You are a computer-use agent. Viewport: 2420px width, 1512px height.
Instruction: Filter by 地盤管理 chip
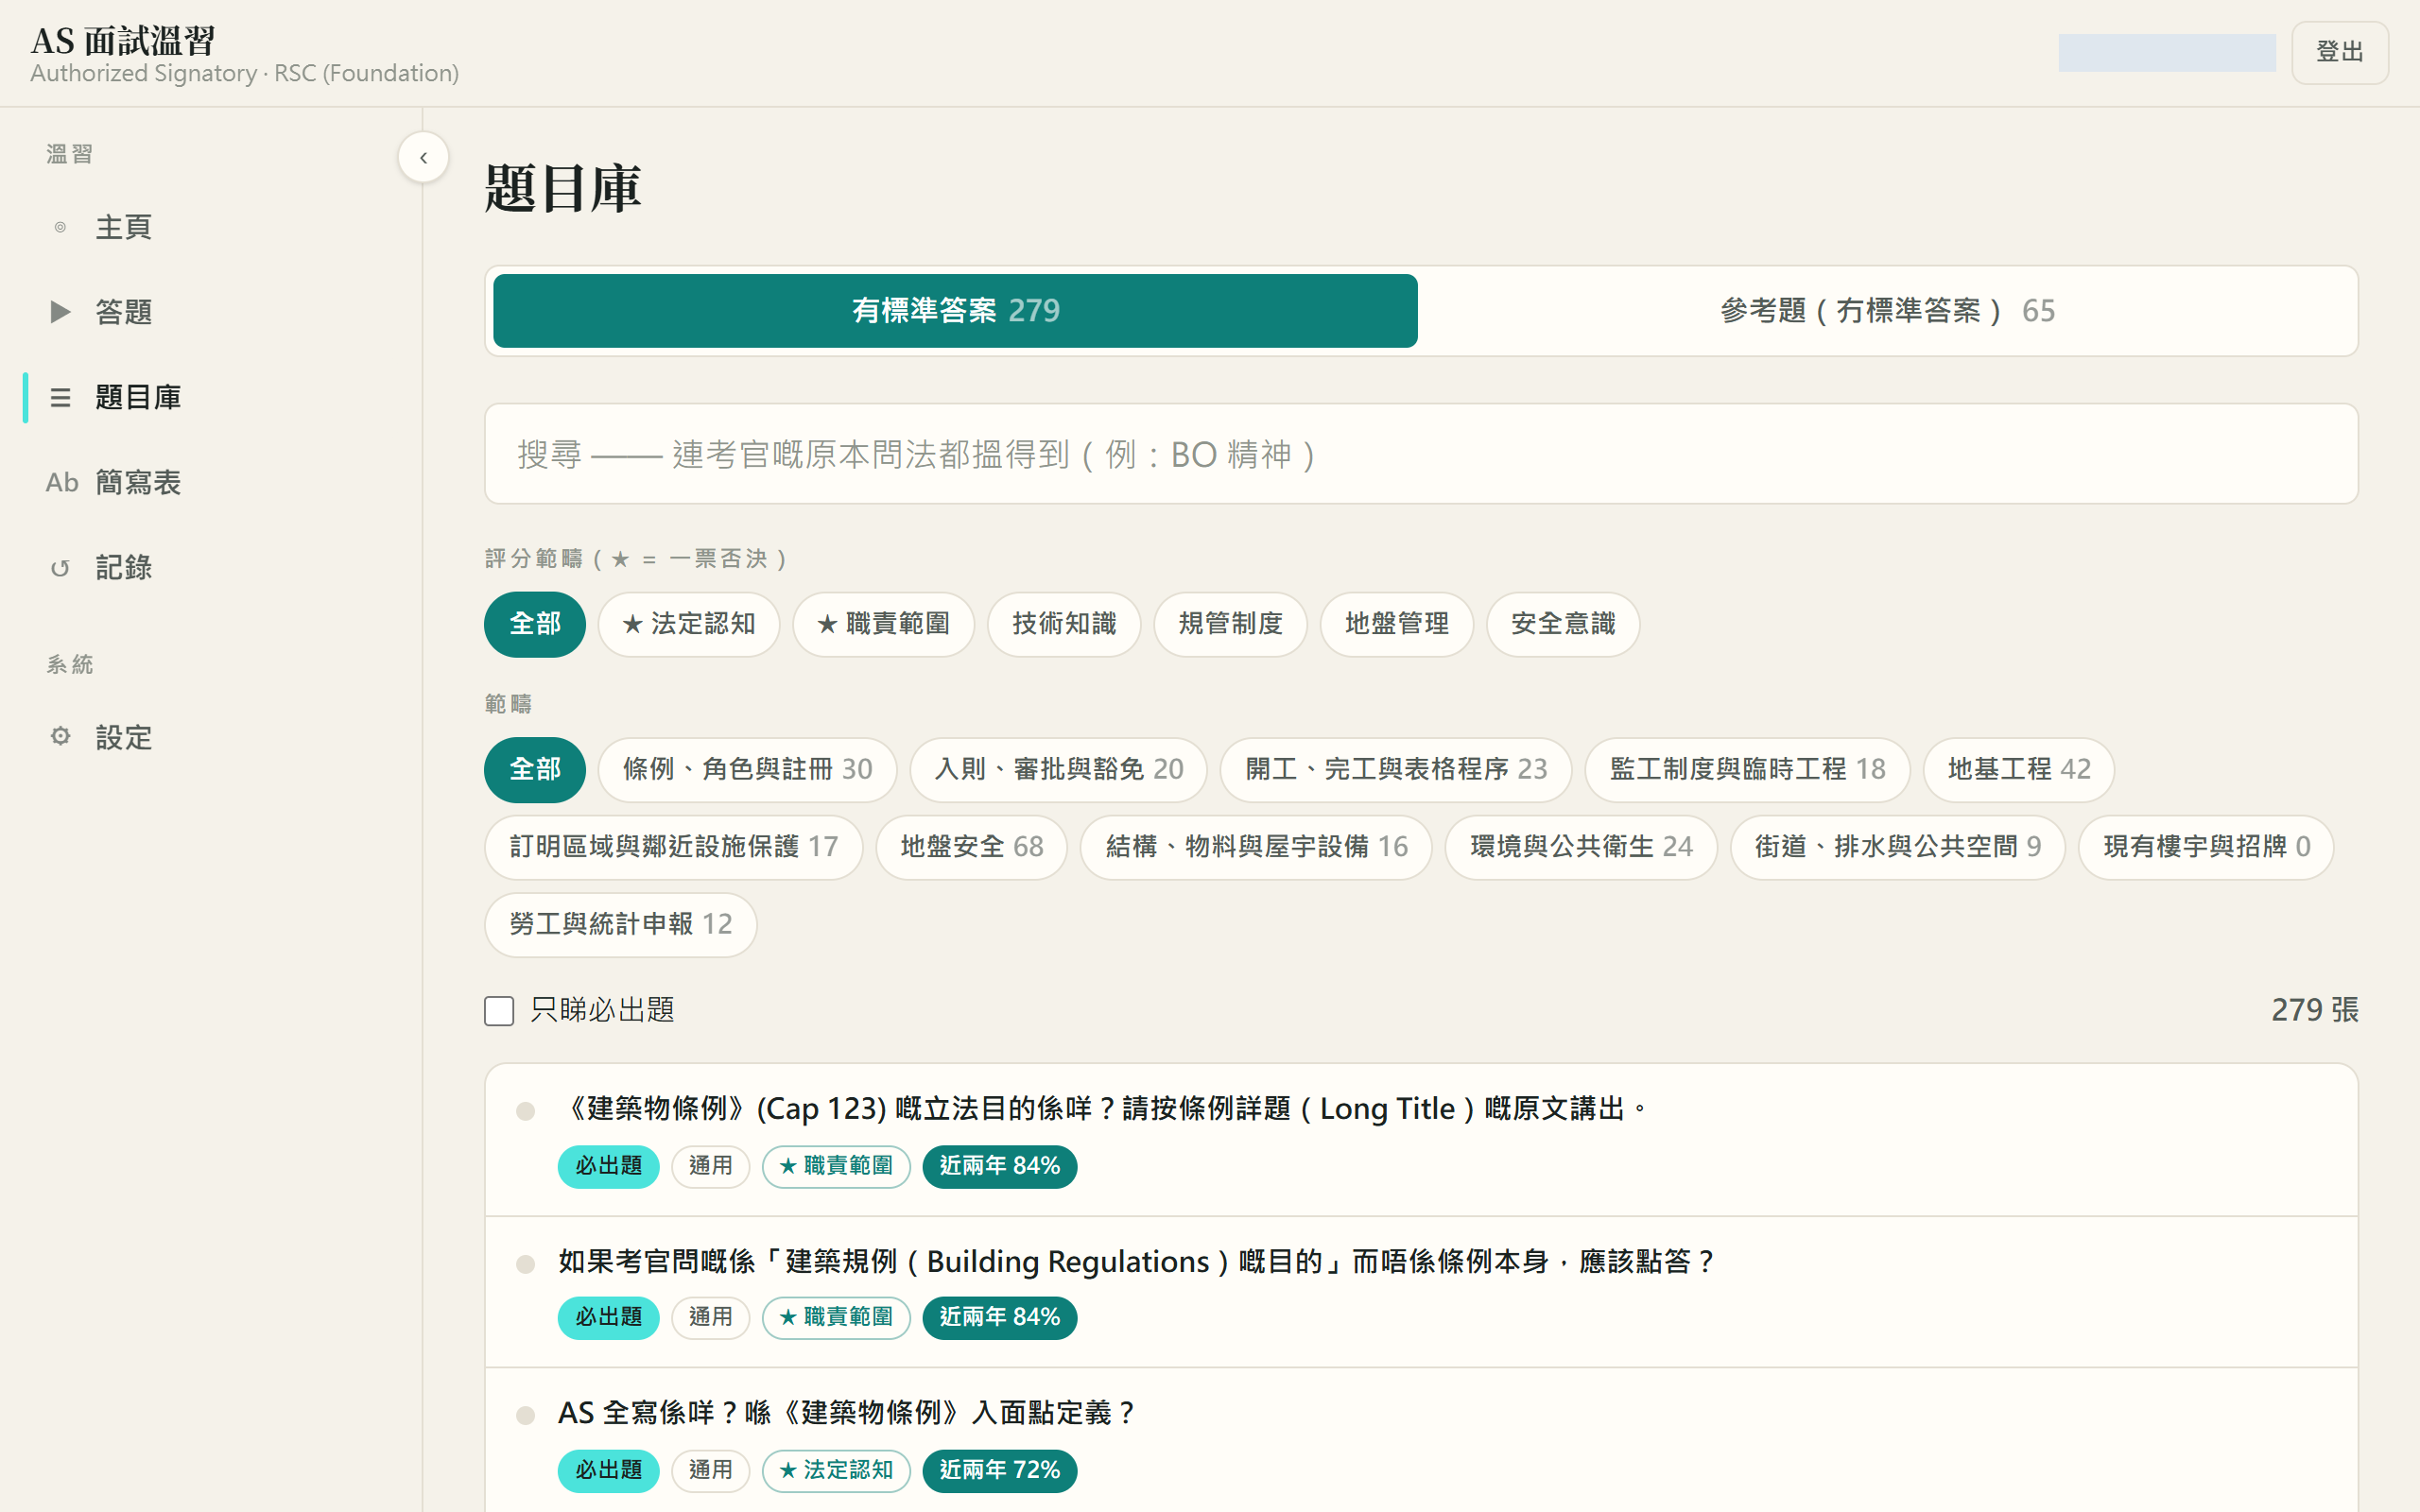pos(1397,624)
